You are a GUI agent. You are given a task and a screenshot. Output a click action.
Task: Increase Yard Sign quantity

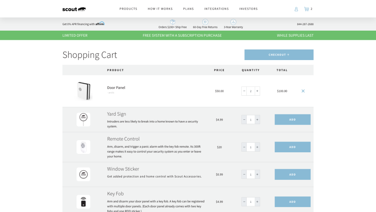(257, 120)
